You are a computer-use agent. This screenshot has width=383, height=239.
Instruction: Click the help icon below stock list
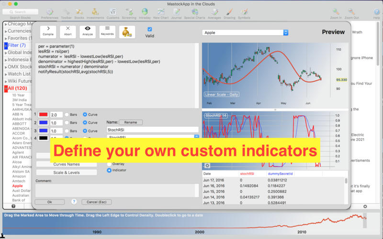[13, 206]
